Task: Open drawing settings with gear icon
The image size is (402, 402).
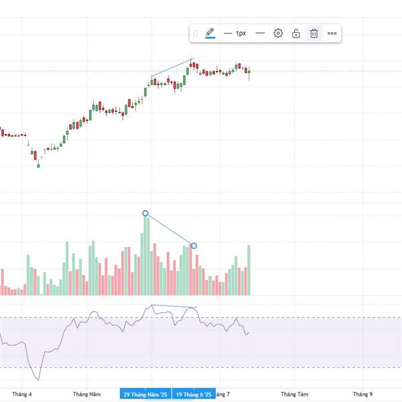Action: [x=278, y=33]
